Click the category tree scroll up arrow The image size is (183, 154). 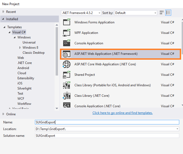pyautogui.click(x=57, y=25)
